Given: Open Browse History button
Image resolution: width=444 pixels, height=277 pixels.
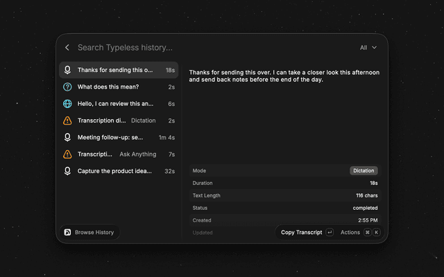Looking at the screenshot, I should tap(89, 233).
